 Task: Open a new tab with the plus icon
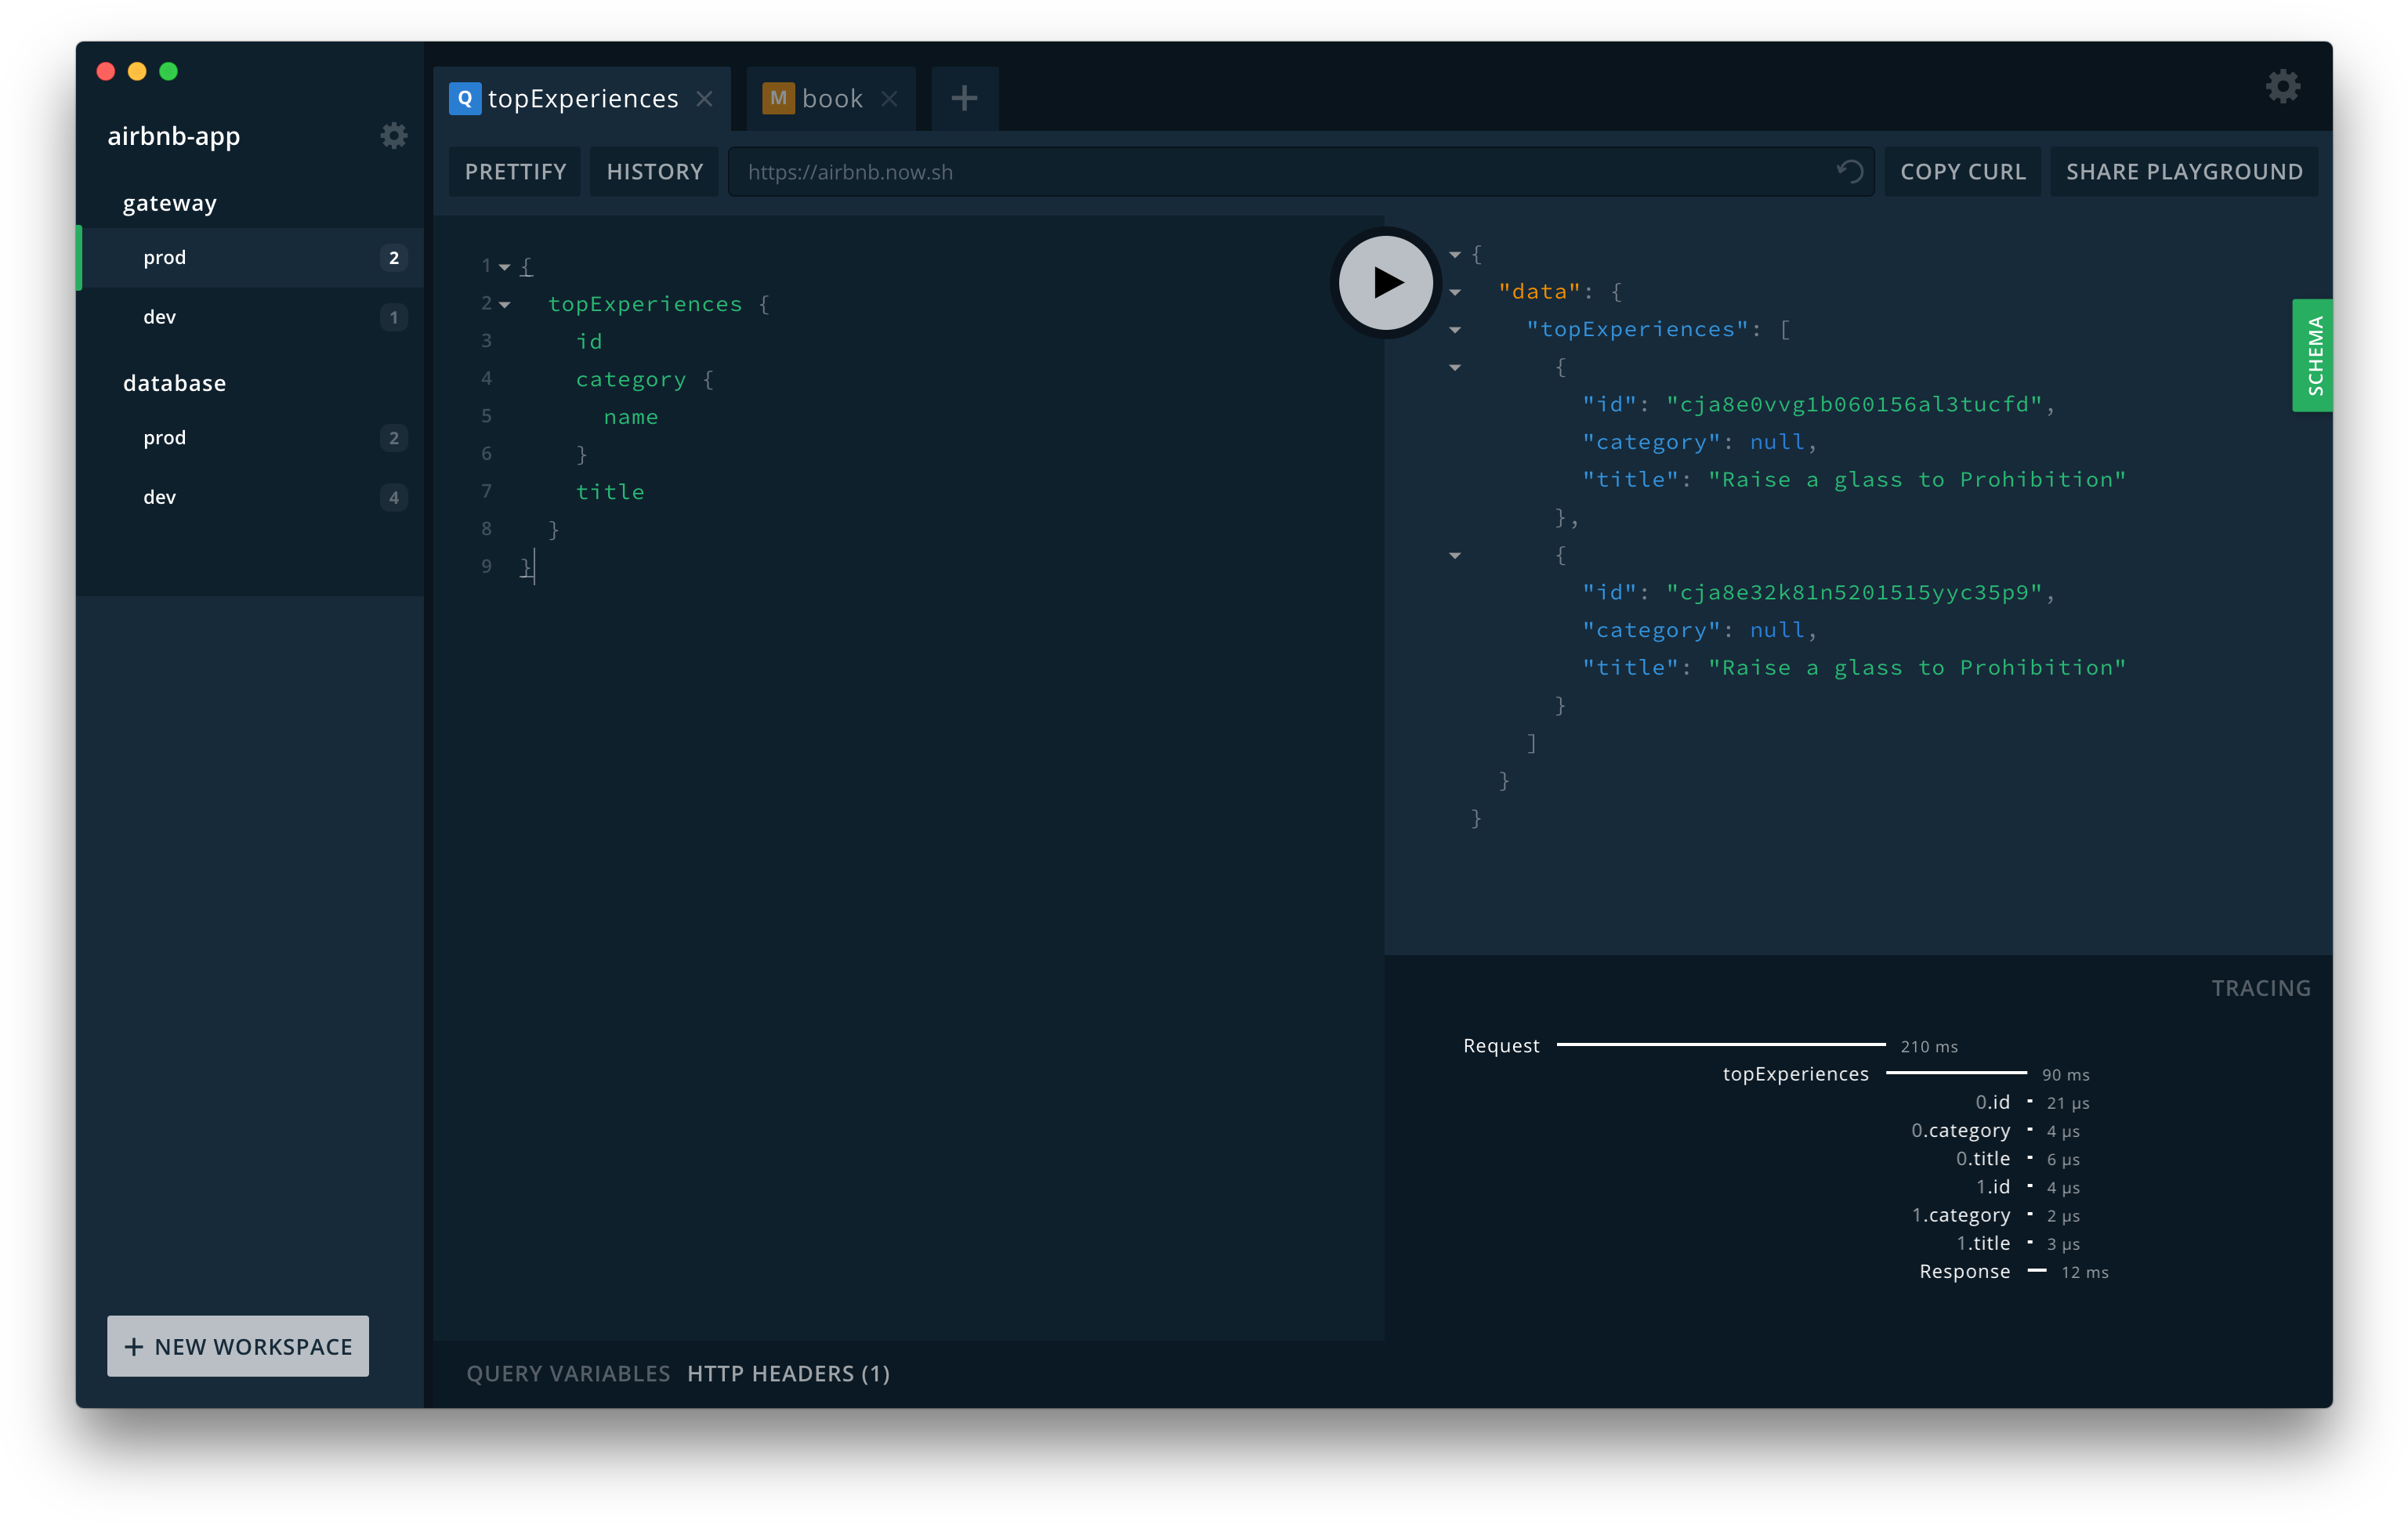(x=963, y=97)
